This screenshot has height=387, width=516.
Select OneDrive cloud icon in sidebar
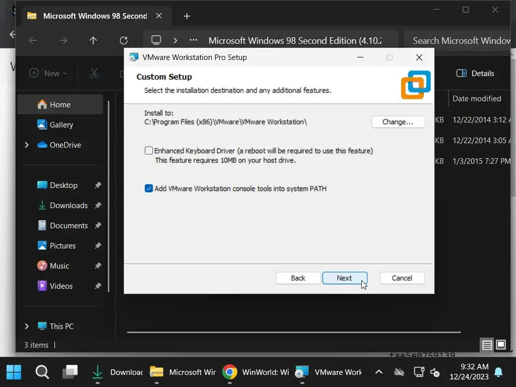point(42,145)
